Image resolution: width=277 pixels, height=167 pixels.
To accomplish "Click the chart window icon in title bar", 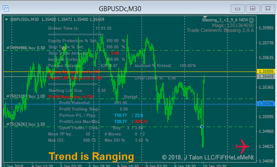I will (x=6, y=8).
